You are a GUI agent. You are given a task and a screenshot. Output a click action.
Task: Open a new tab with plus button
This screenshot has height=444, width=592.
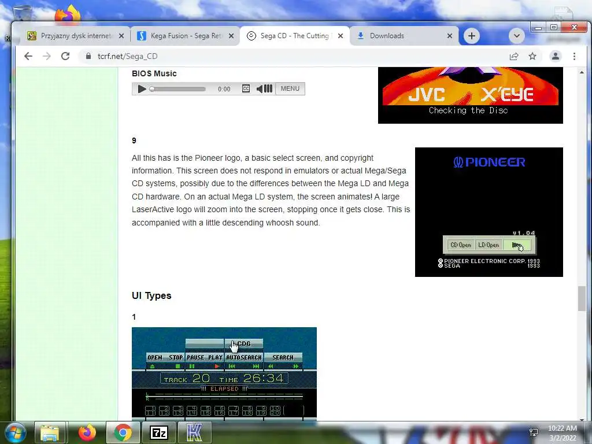[x=472, y=36]
